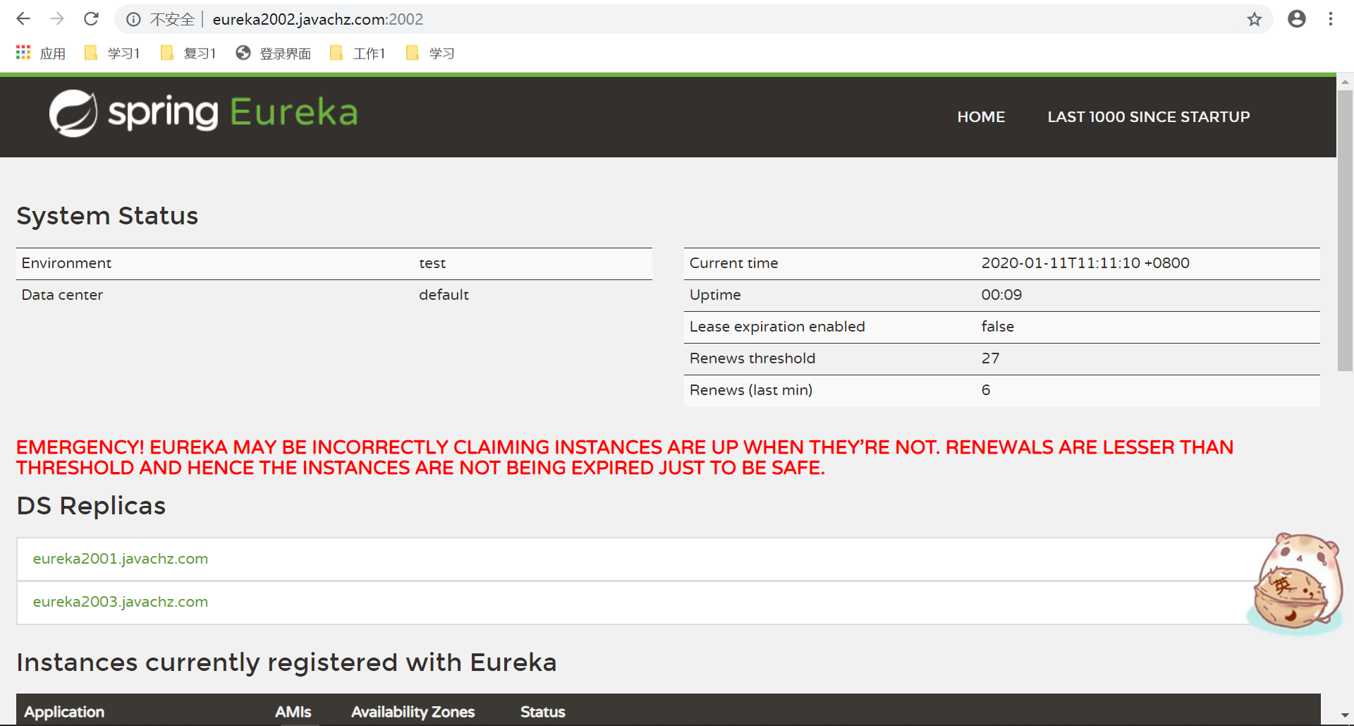
Task: Open the 复习1 bookmark folder
Action: [x=188, y=53]
